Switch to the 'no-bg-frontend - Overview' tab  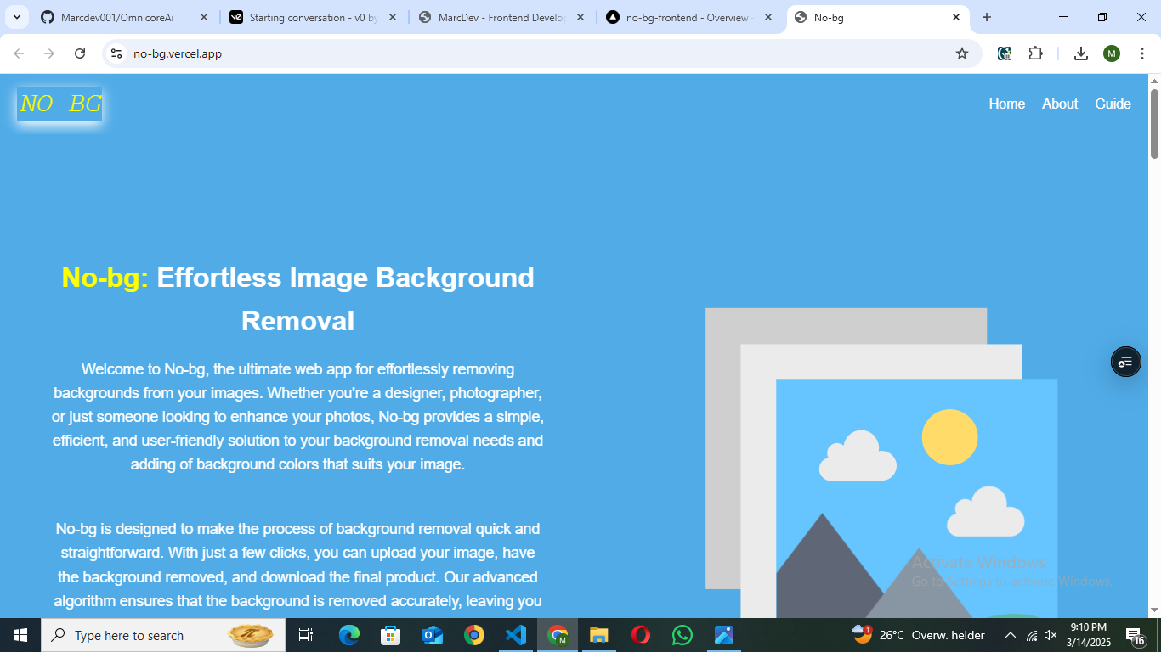click(x=690, y=17)
